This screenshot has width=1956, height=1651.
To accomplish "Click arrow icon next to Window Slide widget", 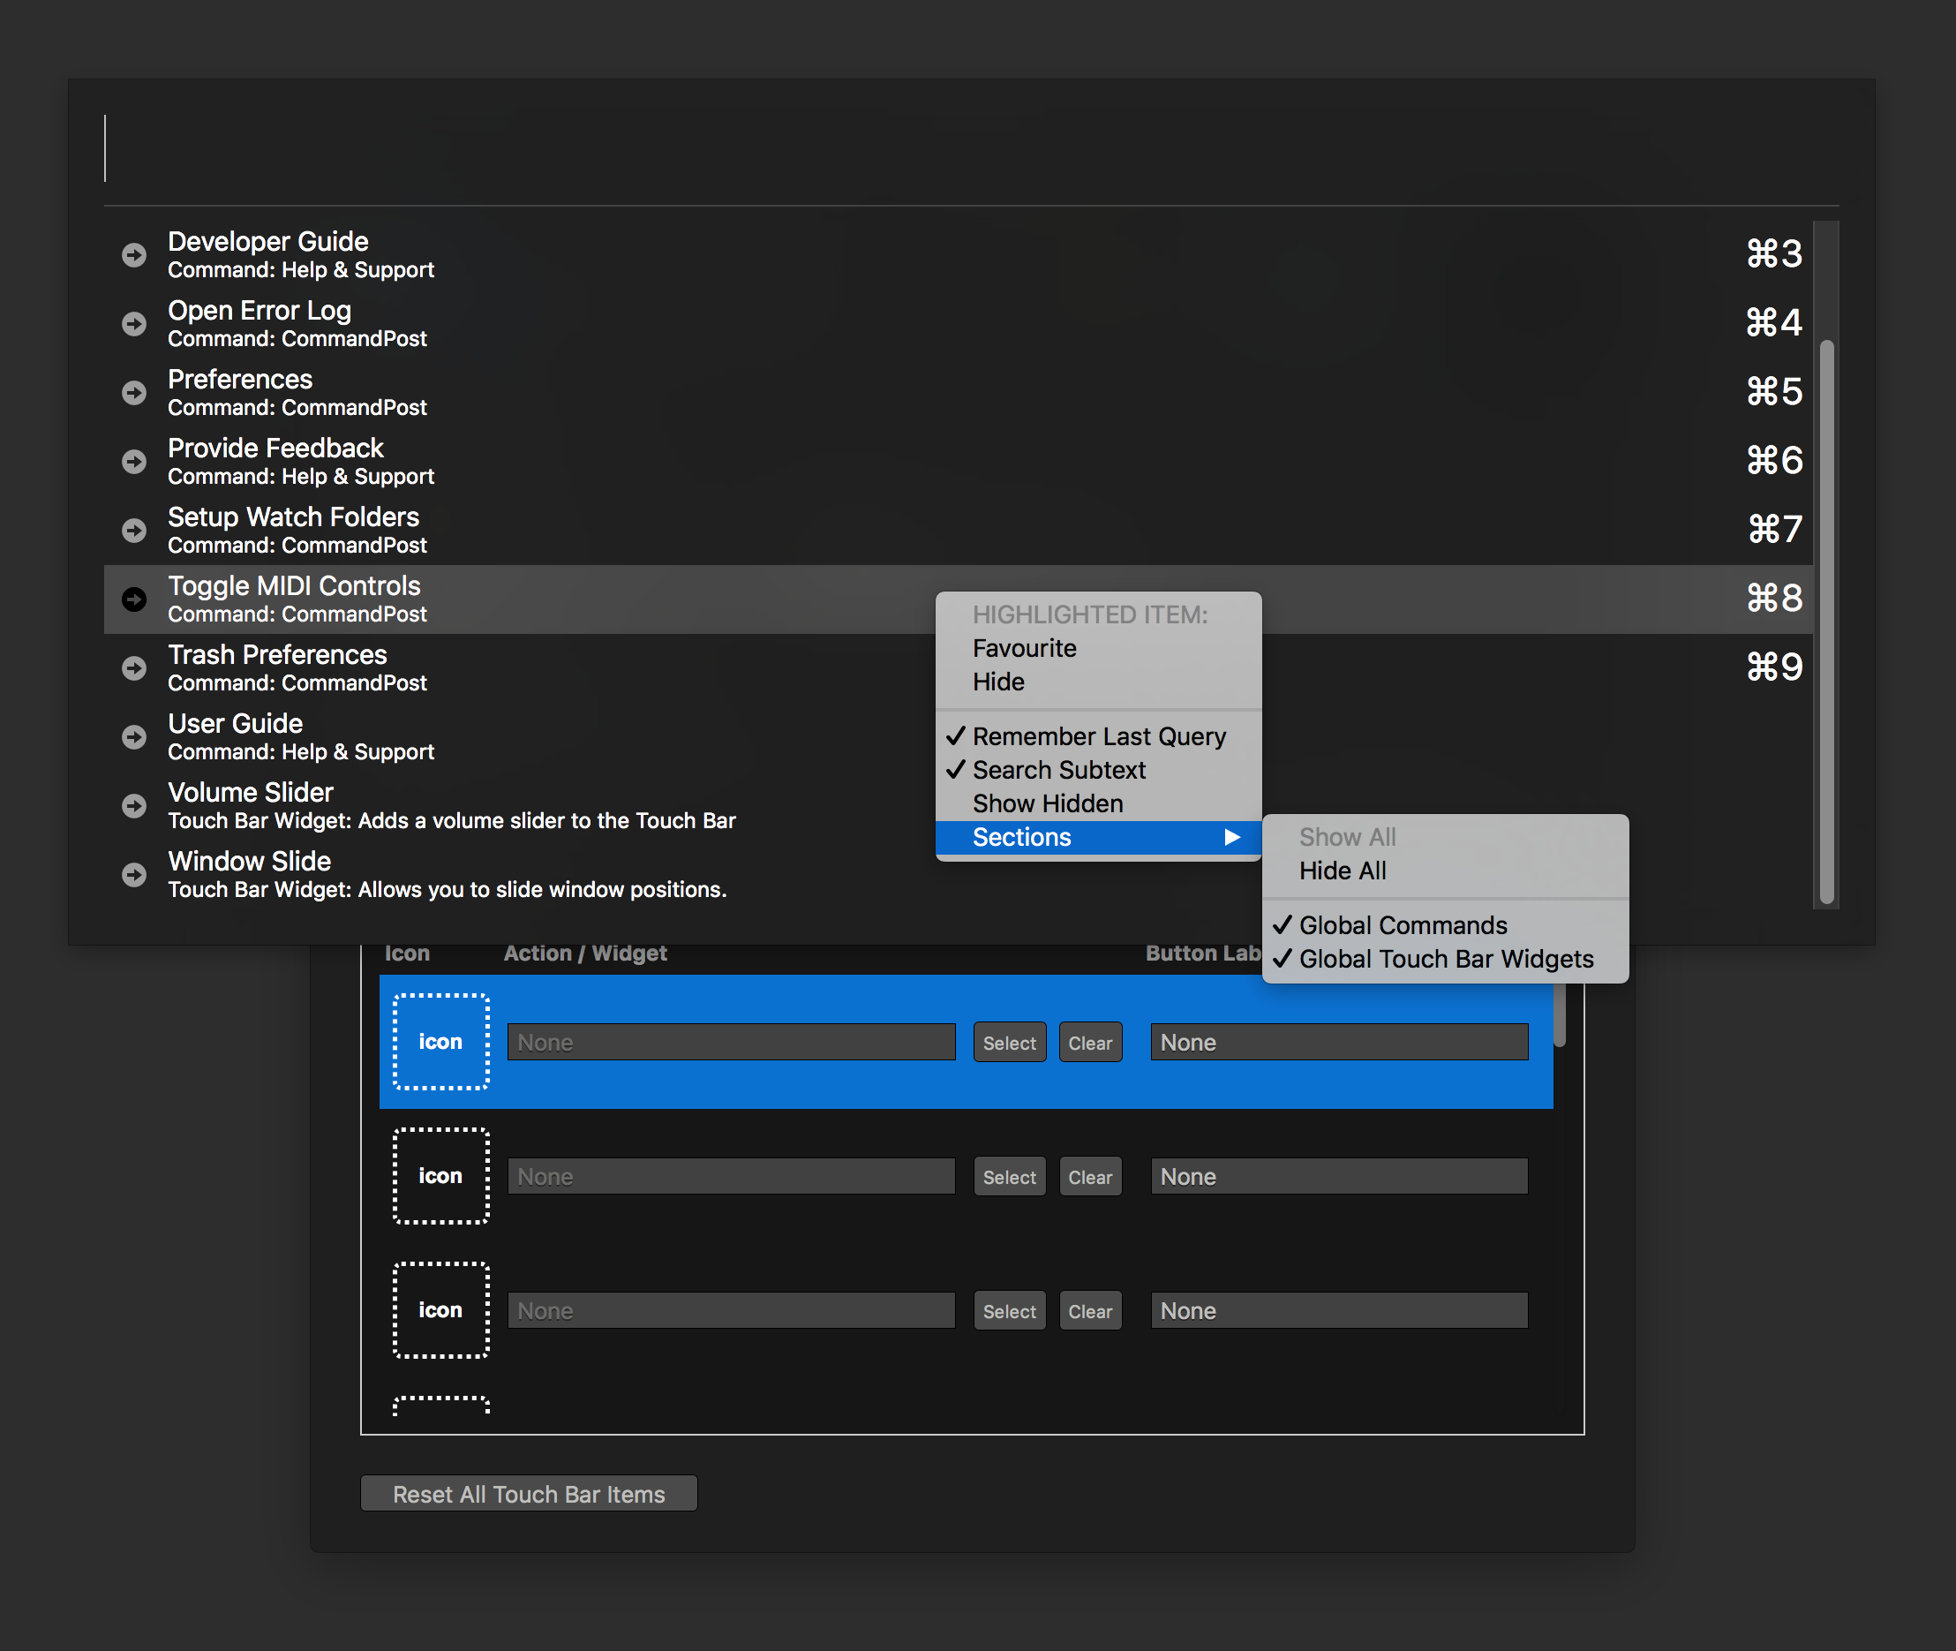I will pos(135,874).
